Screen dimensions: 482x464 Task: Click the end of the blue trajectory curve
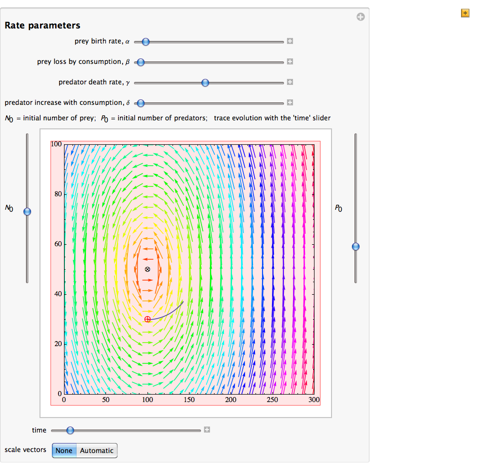point(183,302)
